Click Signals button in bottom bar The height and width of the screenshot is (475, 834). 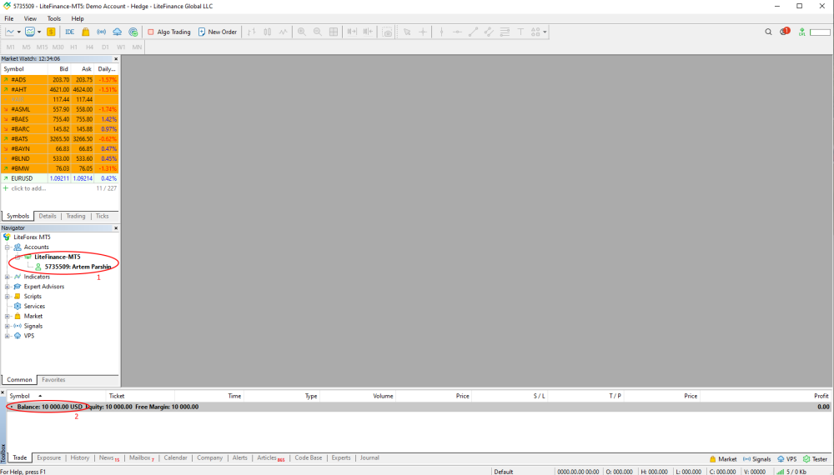tap(757, 459)
